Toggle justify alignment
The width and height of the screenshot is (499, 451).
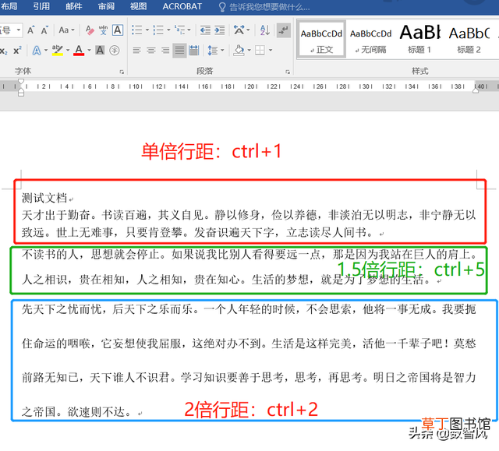click(179, 50)
